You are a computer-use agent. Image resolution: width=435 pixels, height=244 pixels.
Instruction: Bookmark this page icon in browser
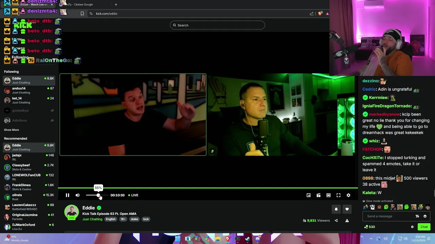tap(82, 14)
